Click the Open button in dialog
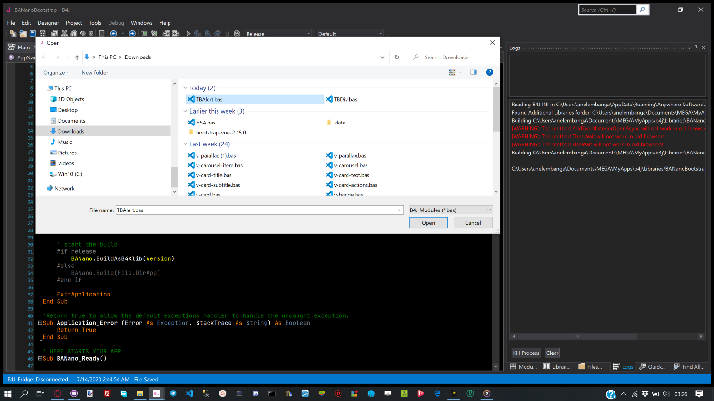The image size is (714, 401). pyautogui.click(x=428, y=223)
